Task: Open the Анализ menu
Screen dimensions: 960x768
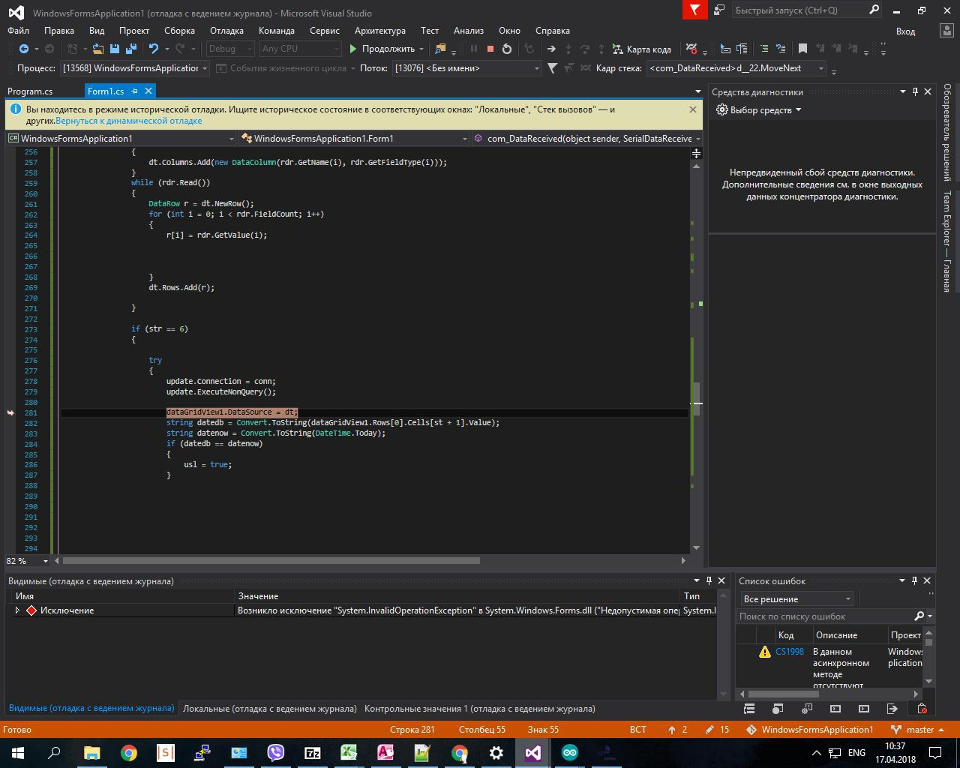Action: 469,31
